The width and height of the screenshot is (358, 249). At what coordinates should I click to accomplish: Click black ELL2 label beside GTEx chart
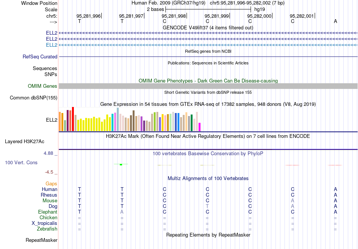[52, 120]
